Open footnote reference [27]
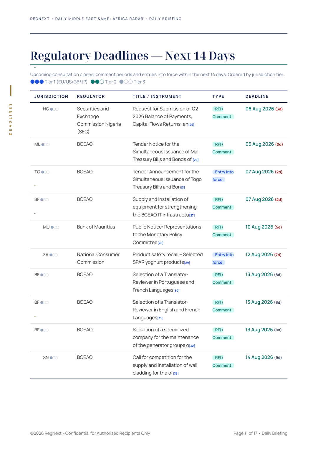Image resolution: width=318 pixels, height=450 pixels. tap(192, 215)
